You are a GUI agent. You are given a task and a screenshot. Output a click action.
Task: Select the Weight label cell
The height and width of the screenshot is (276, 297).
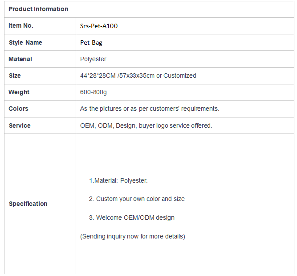(40, 92)
